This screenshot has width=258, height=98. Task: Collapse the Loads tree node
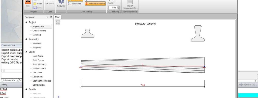tap(26, 52)
